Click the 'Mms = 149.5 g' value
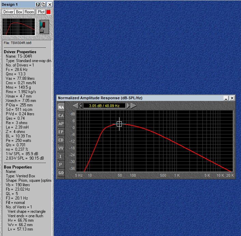 (x=18, y=87)
